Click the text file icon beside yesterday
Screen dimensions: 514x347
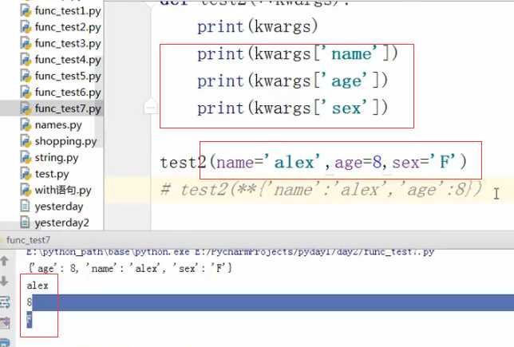tap(27, 206)
